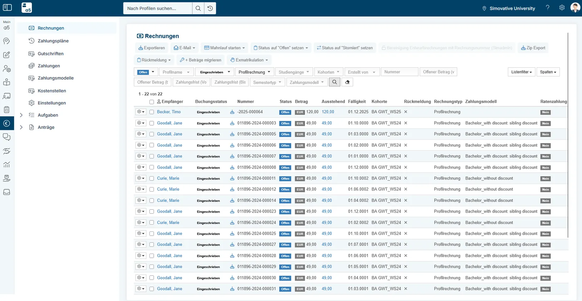Open the Kohorten filter dropdown
The image size is (582, 301).
329,72
